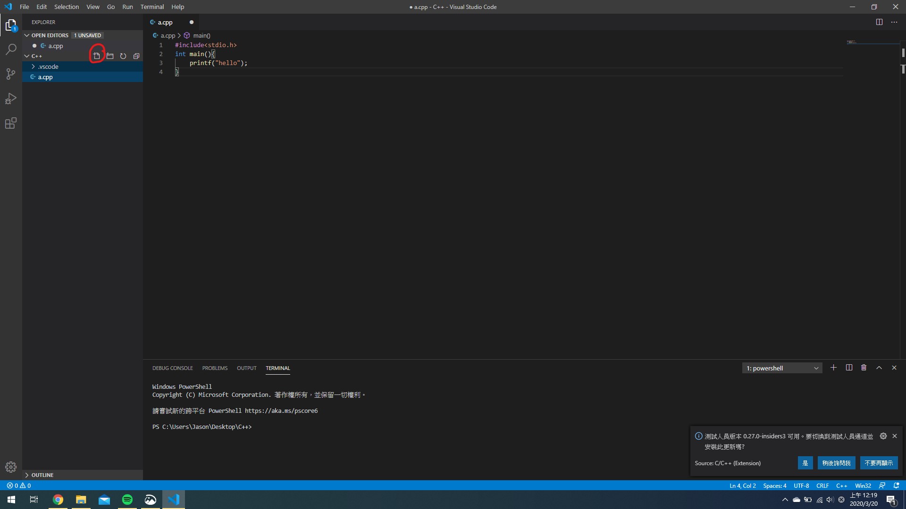
Task: Open the Terminal menu
Action: pos(152,7)
